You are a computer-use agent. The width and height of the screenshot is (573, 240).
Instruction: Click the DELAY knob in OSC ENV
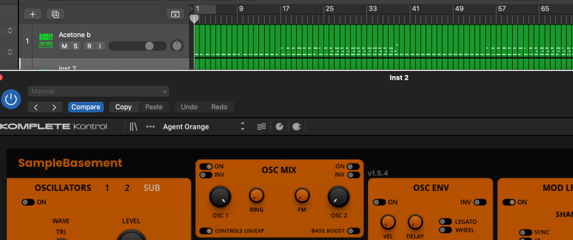[415, 222]
